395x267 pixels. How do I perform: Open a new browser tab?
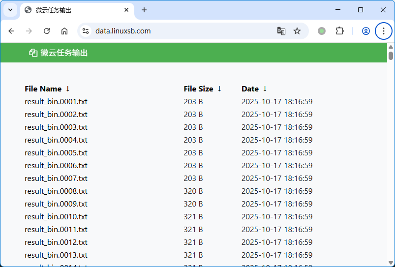(x=144, y=10)
